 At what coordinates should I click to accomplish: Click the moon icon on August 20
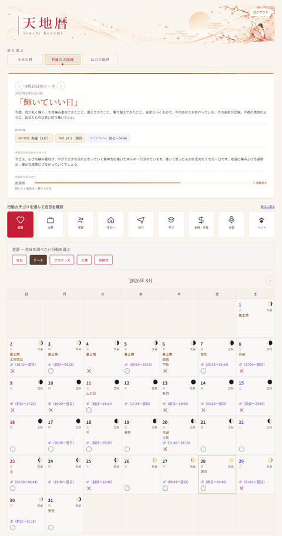point(193,421)
